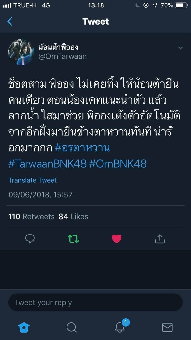View the 110 Retweets list

point(32,216)
